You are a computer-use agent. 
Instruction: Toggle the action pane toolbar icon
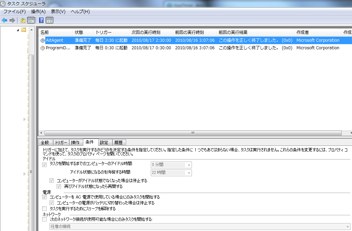50,21
